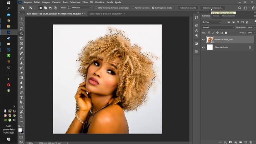
Task: Expand the Opacidade slider dropdown
Action: point(254,28)
